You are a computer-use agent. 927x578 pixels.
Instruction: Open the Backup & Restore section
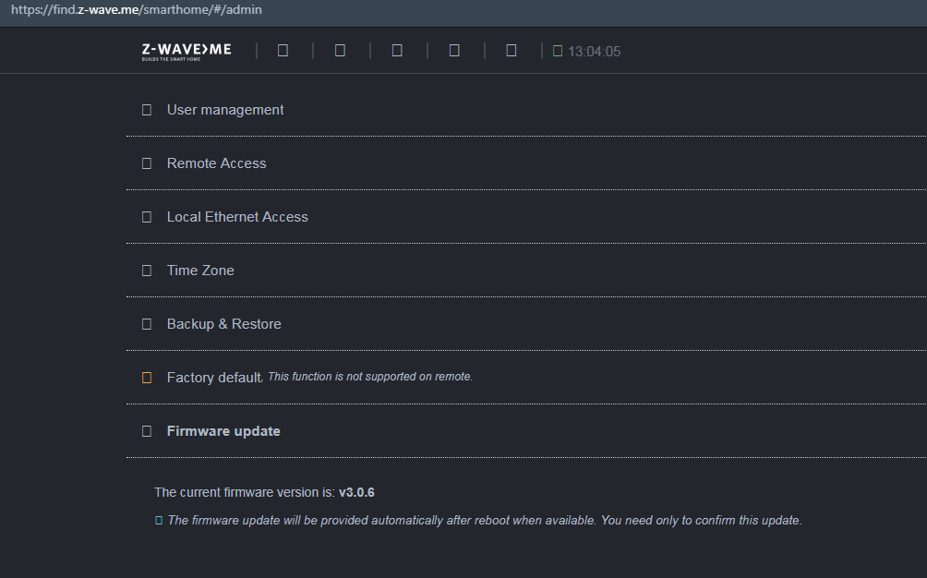pos(223,324)
